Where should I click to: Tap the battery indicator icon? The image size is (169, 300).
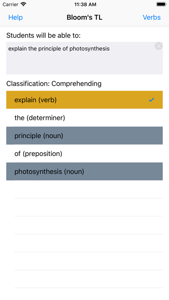coord(161,4)
